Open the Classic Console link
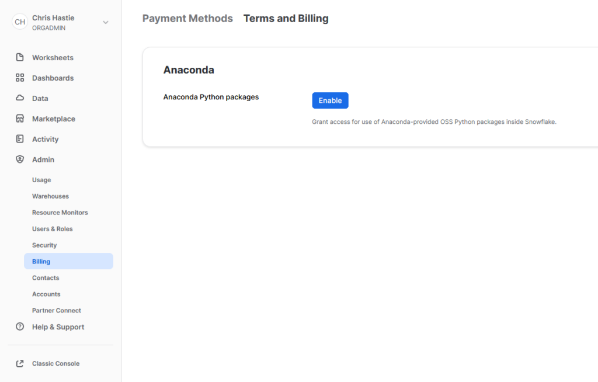Viewport: 598px width, 382px height. 55,363
